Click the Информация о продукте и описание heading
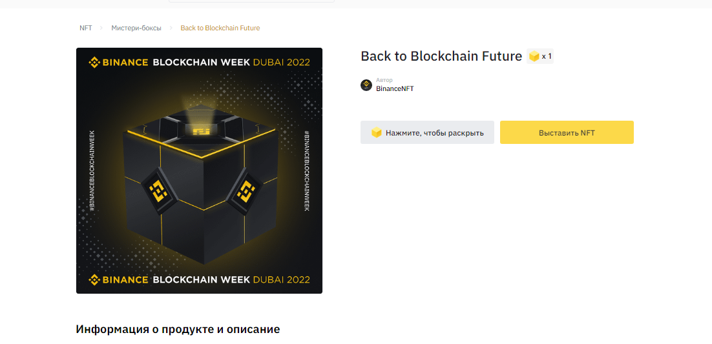The image size is (712, 344). (178, 329)
